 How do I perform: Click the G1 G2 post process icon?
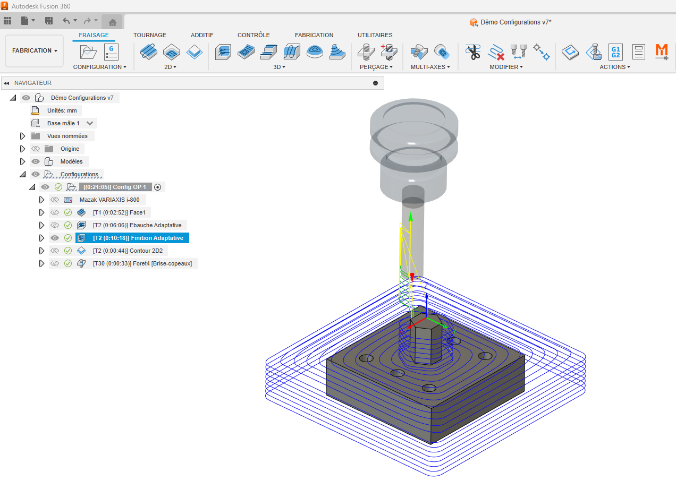615,52
